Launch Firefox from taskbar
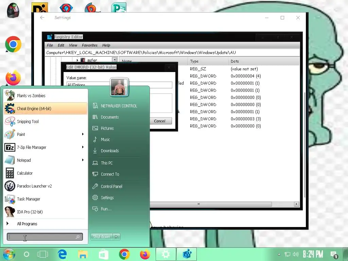 click(x=145, y=254)
